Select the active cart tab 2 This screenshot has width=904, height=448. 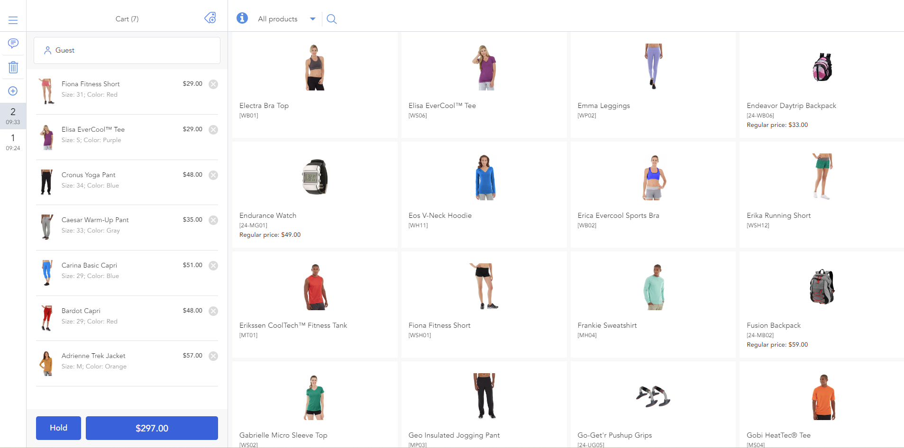tap(13, 116)
